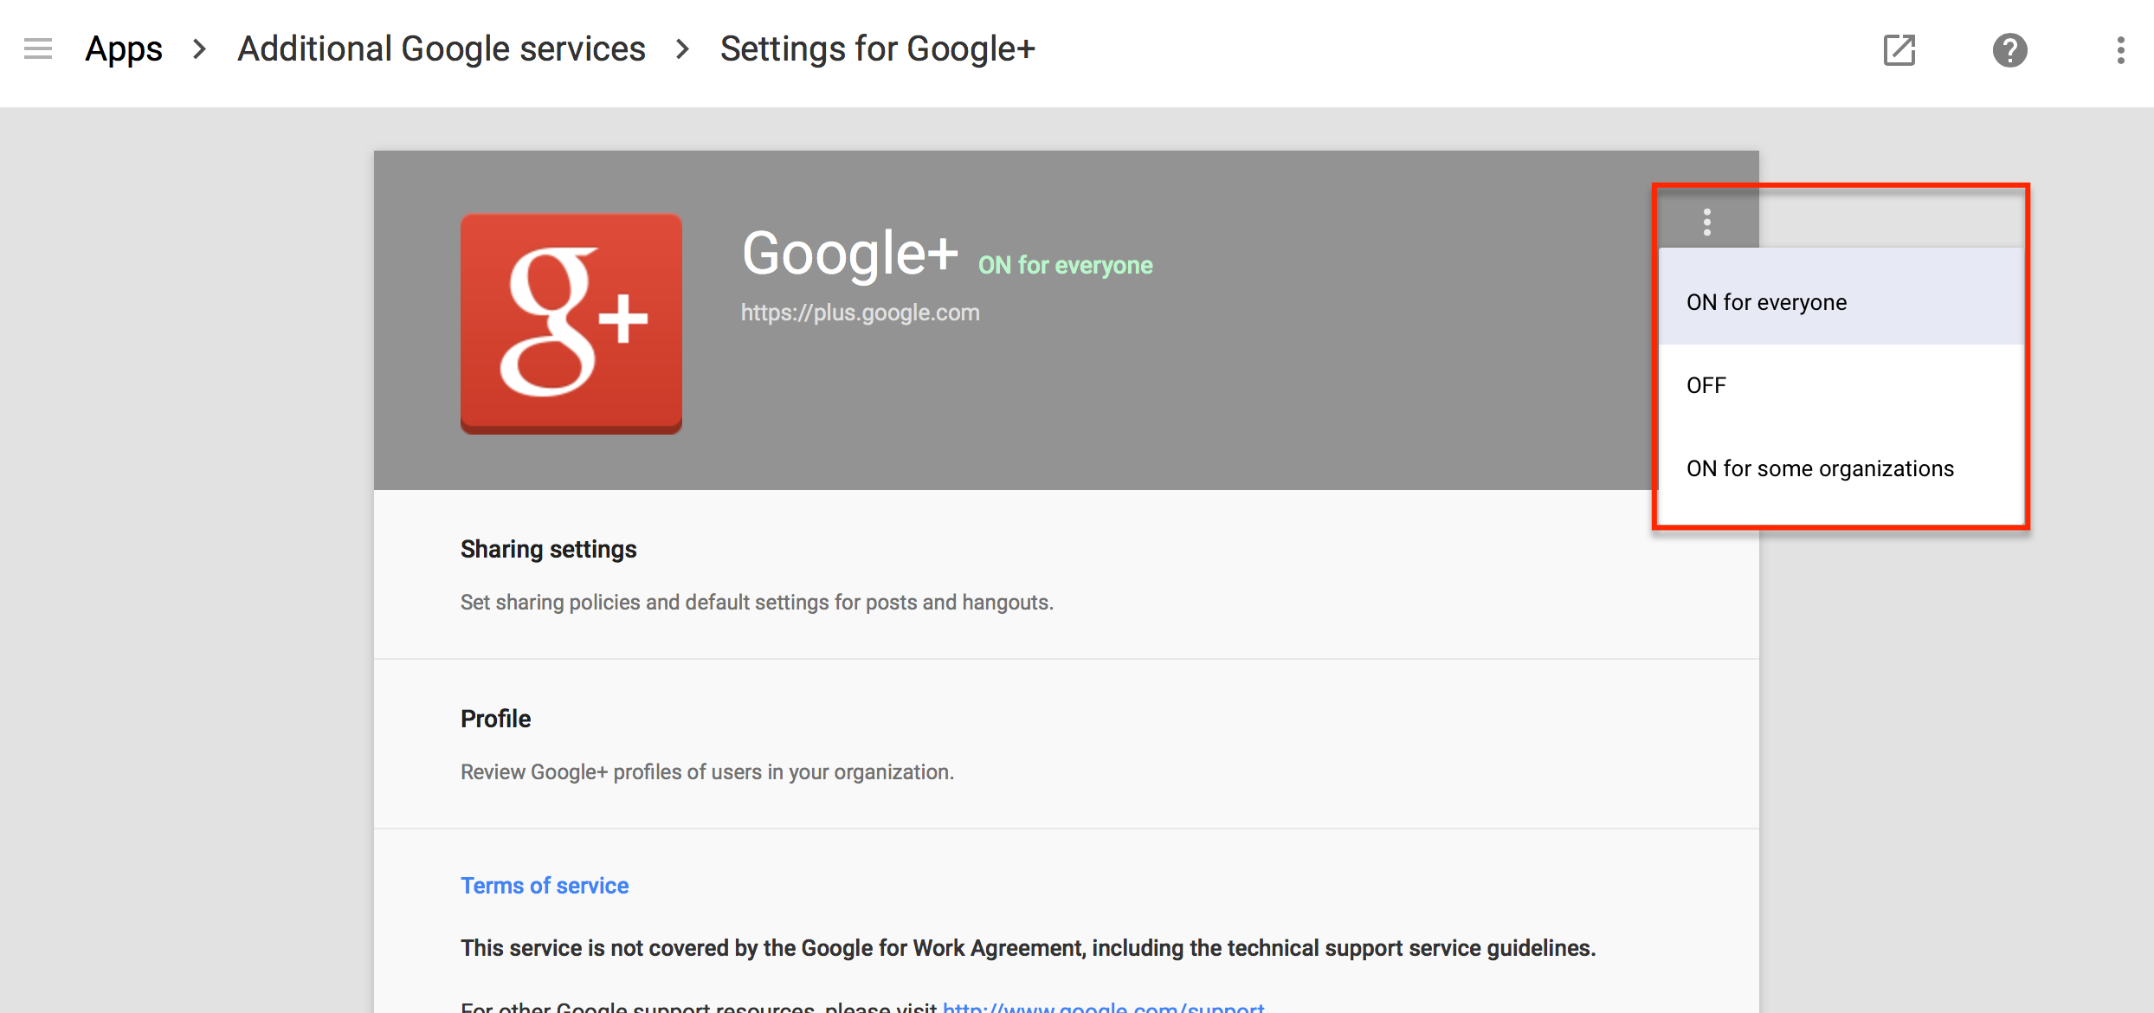
Task: Click https://plus.google.com URL text
Action: tap(860, 313)
